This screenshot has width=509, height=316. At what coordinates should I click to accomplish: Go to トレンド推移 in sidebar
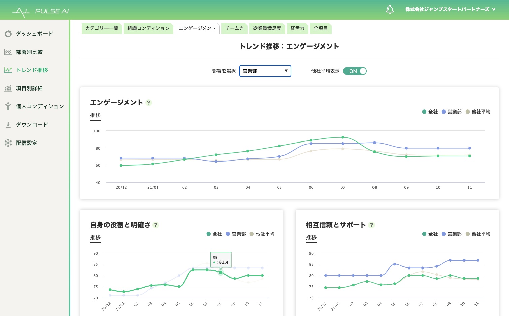32,70
